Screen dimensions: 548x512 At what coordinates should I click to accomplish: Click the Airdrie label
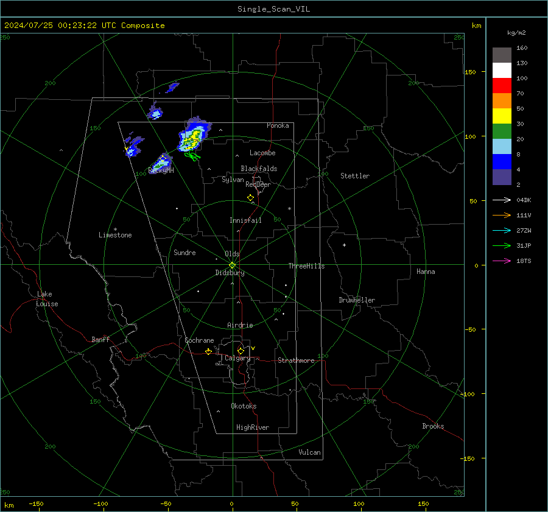(240, 325)
